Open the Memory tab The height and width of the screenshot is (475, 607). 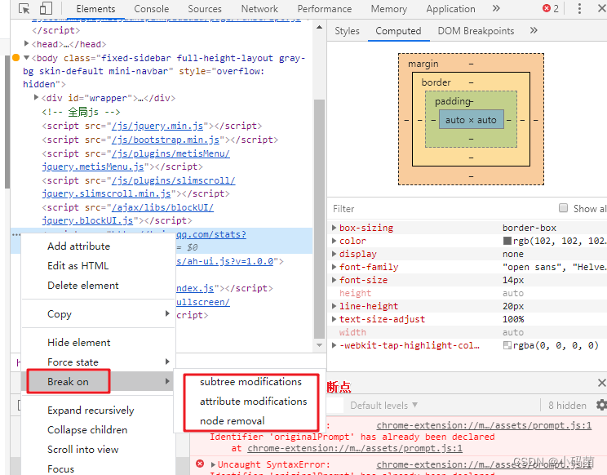388,8
